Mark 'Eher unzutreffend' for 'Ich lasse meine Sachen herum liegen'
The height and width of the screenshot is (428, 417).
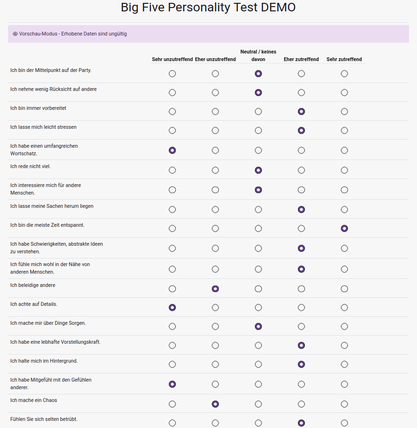(215, 210)
